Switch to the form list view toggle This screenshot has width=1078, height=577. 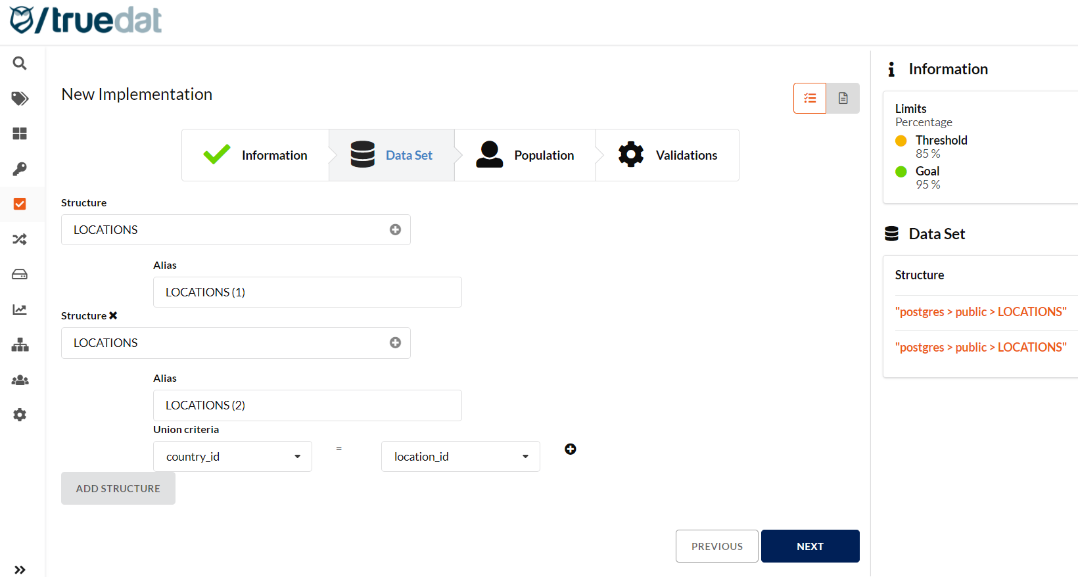810,99
